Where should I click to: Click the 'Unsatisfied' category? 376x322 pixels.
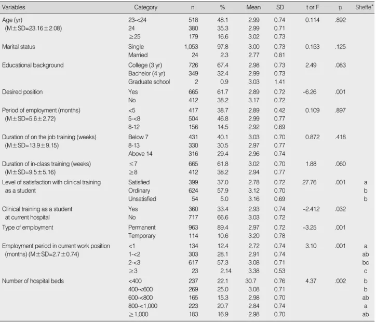(142, 199)
